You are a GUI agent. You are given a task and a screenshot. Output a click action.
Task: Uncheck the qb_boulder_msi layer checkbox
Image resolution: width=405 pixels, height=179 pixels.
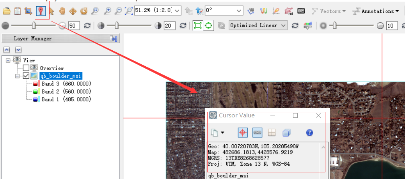(26, 76)
